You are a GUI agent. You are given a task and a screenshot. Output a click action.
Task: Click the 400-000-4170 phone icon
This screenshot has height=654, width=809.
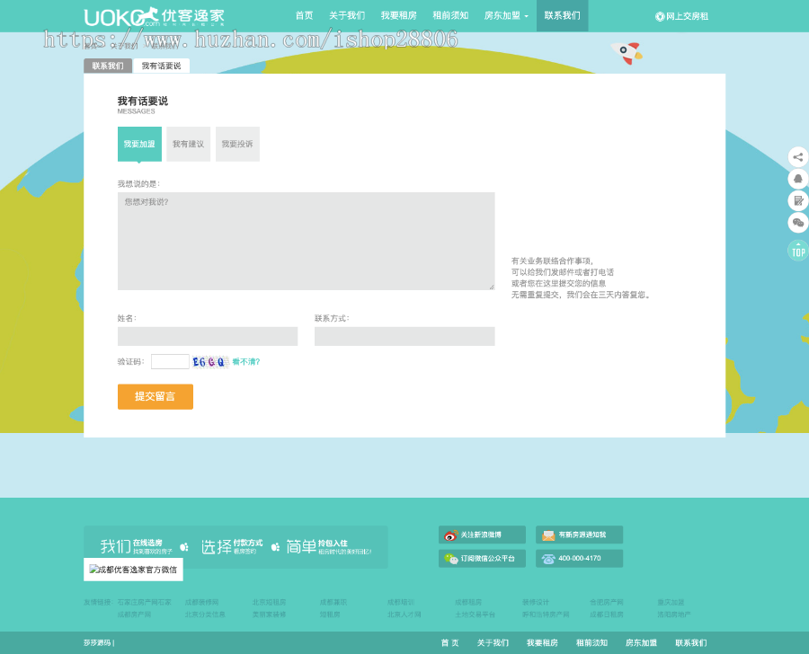pos(549,558)
